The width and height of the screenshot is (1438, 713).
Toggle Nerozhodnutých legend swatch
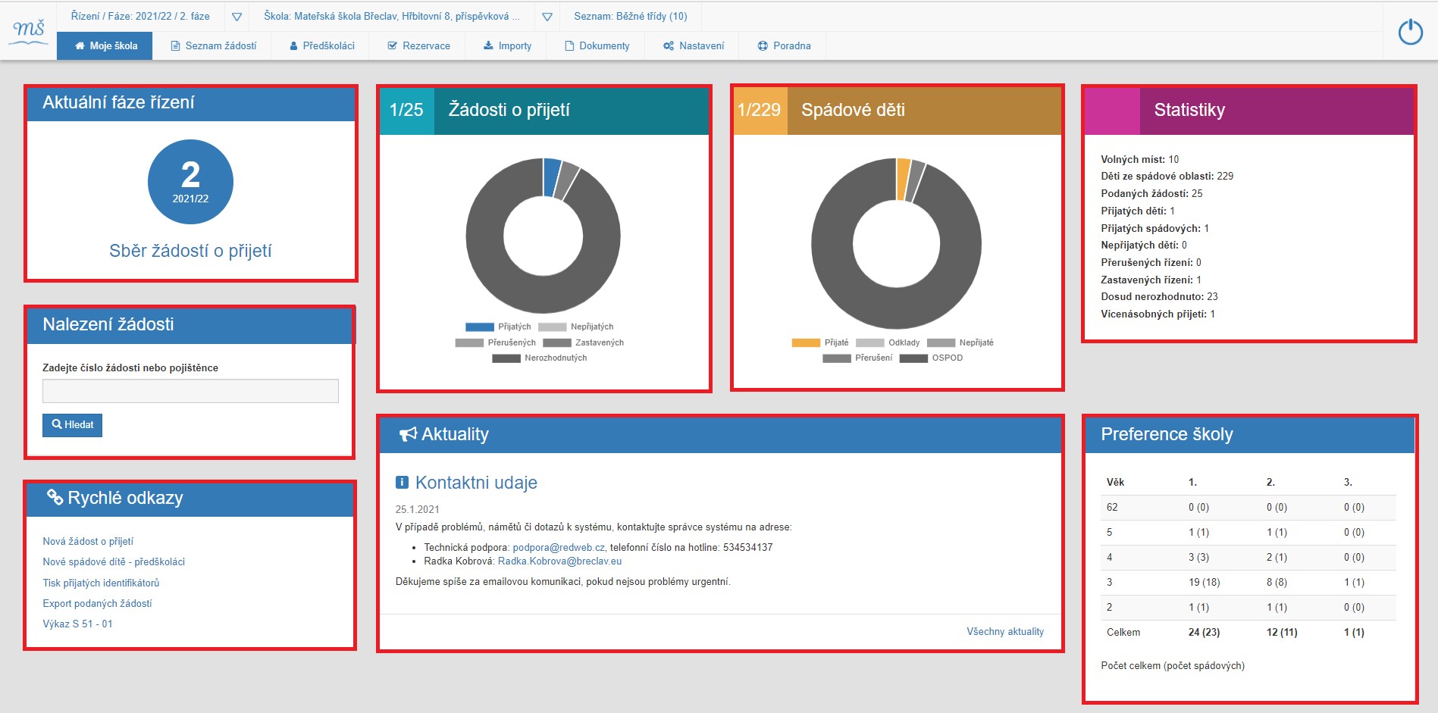pos(506,358)
